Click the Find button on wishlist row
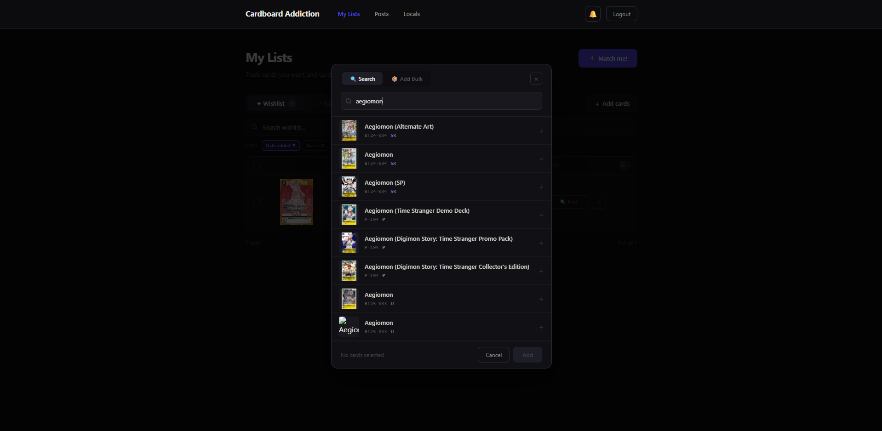 pos(570,202)
